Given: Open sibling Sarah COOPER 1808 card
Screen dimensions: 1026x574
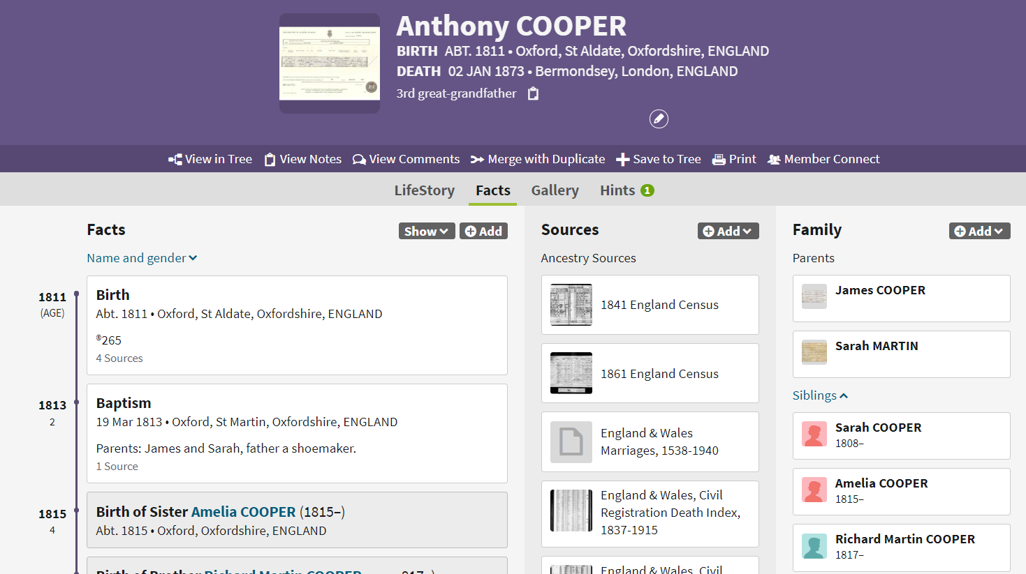Looking at the screenshot, I should pos(902,436).
